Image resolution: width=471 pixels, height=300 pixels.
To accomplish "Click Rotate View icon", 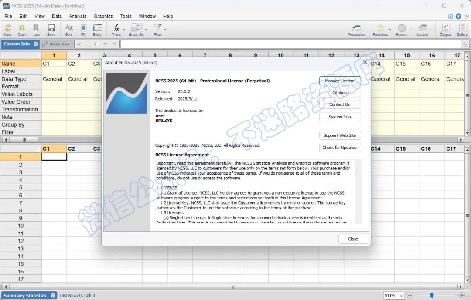I will pos(56,44).
